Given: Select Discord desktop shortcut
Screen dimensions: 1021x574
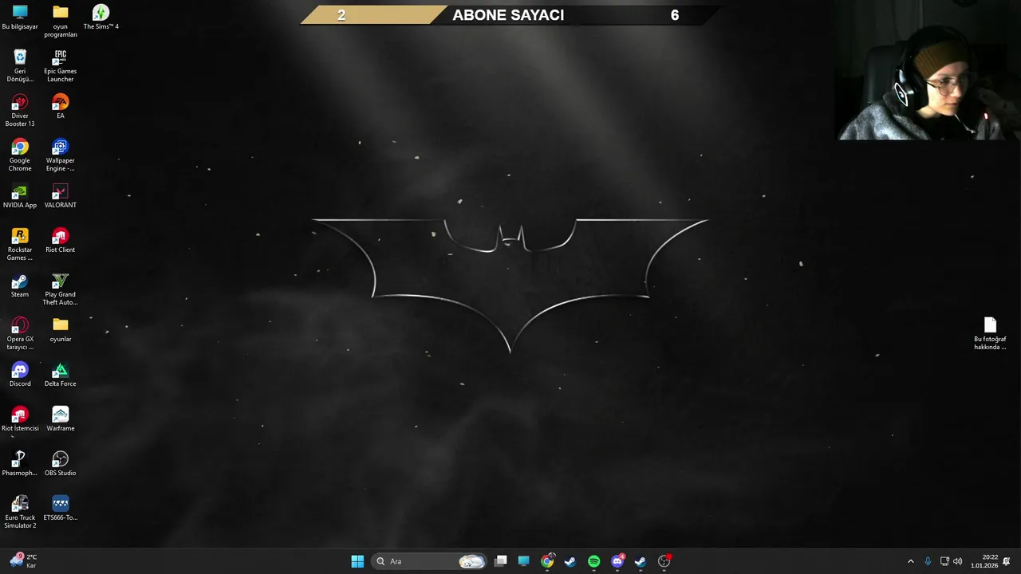Looking at the screenshot, I should [x=20, y=374].
